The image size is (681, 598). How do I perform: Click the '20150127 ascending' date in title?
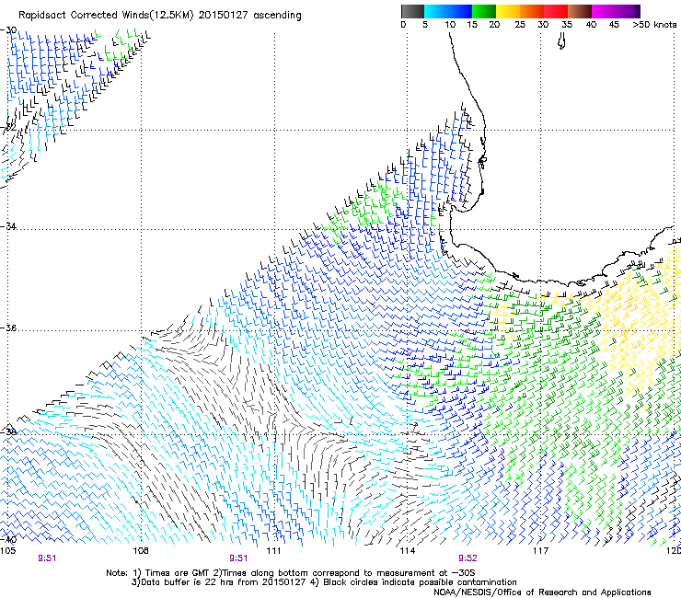click(249, 16)
